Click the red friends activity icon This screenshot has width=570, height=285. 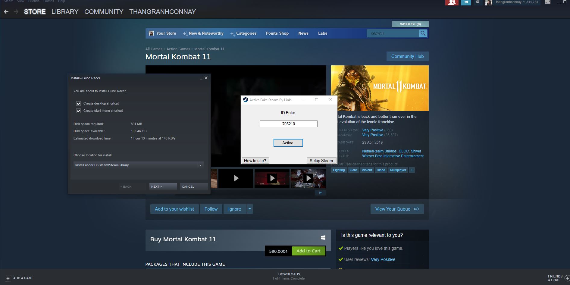click(x=452, y=2)
